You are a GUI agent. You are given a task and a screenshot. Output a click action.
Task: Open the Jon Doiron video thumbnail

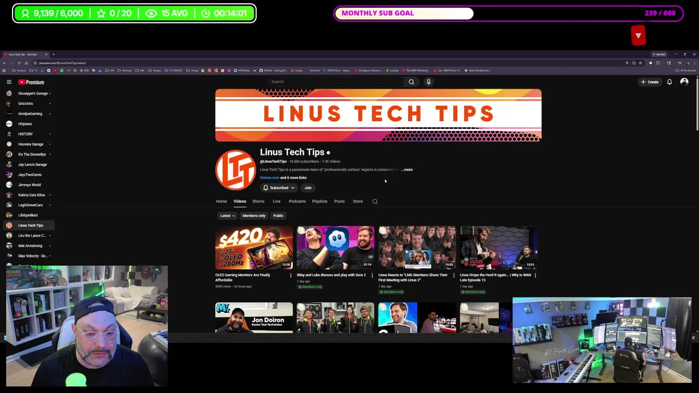point(254,318)
